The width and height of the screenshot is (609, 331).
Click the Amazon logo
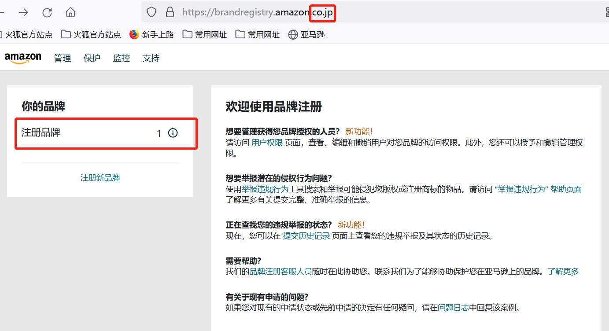click(23, 58)
